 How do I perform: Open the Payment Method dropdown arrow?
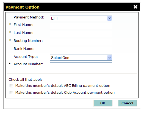click(109, 18)
